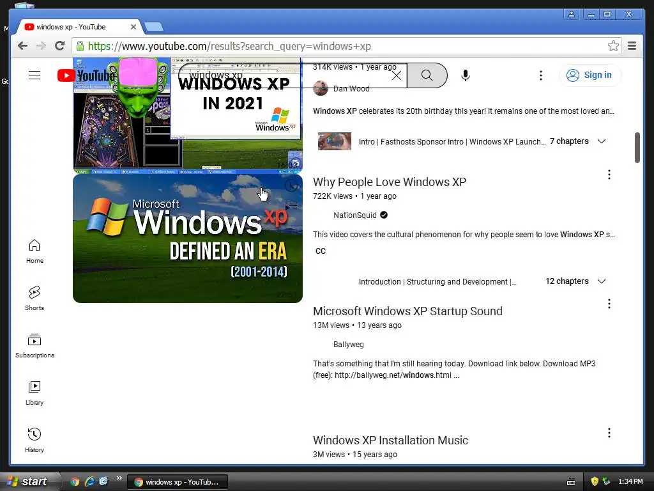
Task: Add to queue icon on thumbnail
Action: coord(291,205)
